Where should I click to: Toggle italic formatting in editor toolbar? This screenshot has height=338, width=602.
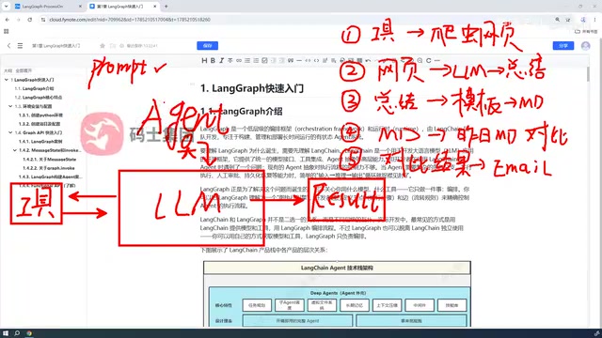[222, 60]
